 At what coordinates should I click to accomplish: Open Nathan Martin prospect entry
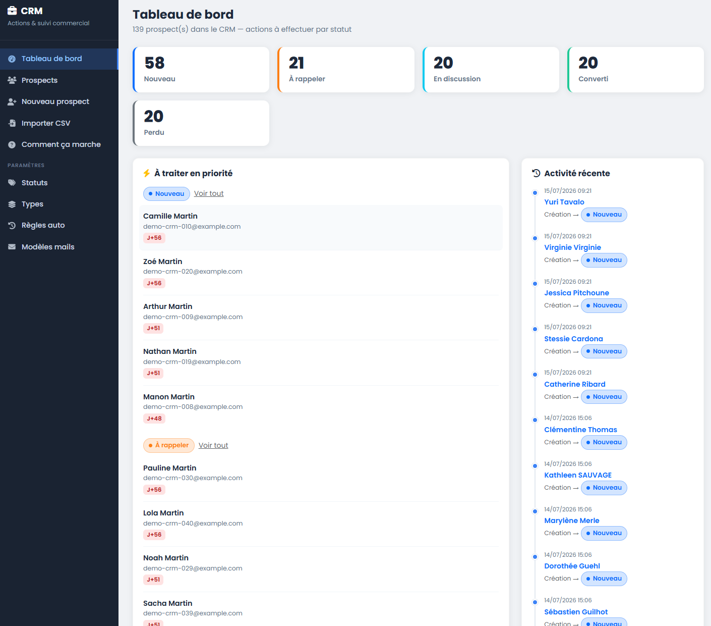pos(321,362)
